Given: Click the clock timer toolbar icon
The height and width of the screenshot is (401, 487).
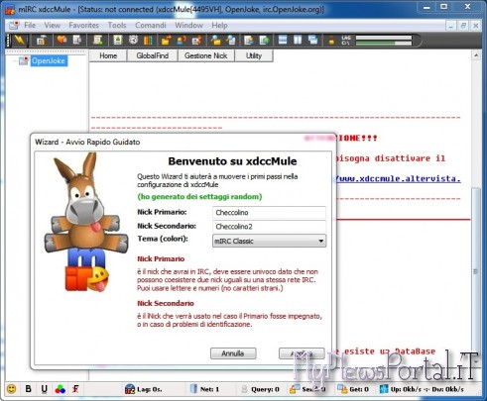Looking at the screenshot, I should (x=133, y=40).
